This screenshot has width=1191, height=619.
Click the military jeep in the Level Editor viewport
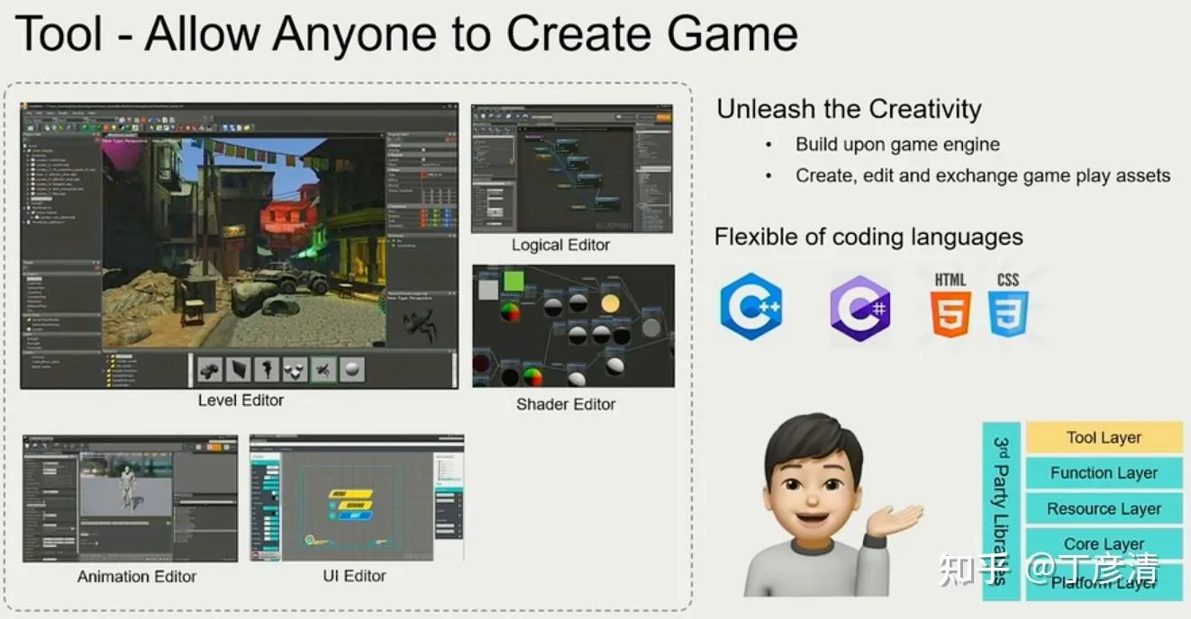[x=292, y=281]
